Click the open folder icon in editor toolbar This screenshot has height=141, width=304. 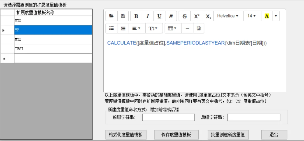[112, 16]
